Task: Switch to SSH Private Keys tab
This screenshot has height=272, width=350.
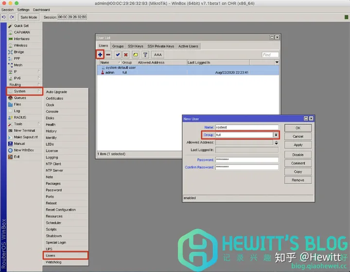Action: tap(161, 46)
